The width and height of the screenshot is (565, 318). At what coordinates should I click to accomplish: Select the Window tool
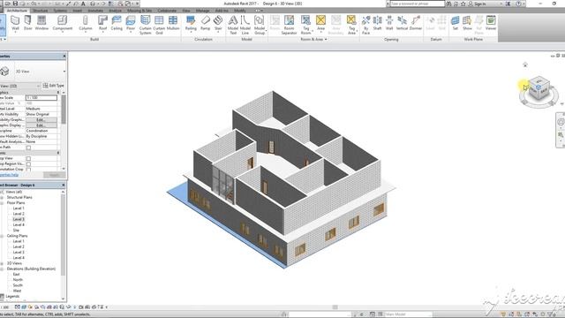(x=41, y=23)
